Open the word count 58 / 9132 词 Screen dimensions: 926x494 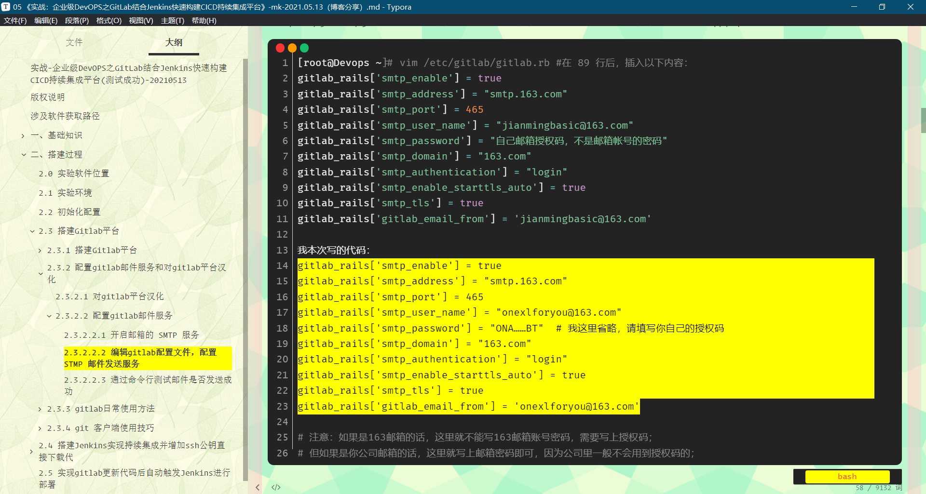pyautogui.click(x=879, y=488)
